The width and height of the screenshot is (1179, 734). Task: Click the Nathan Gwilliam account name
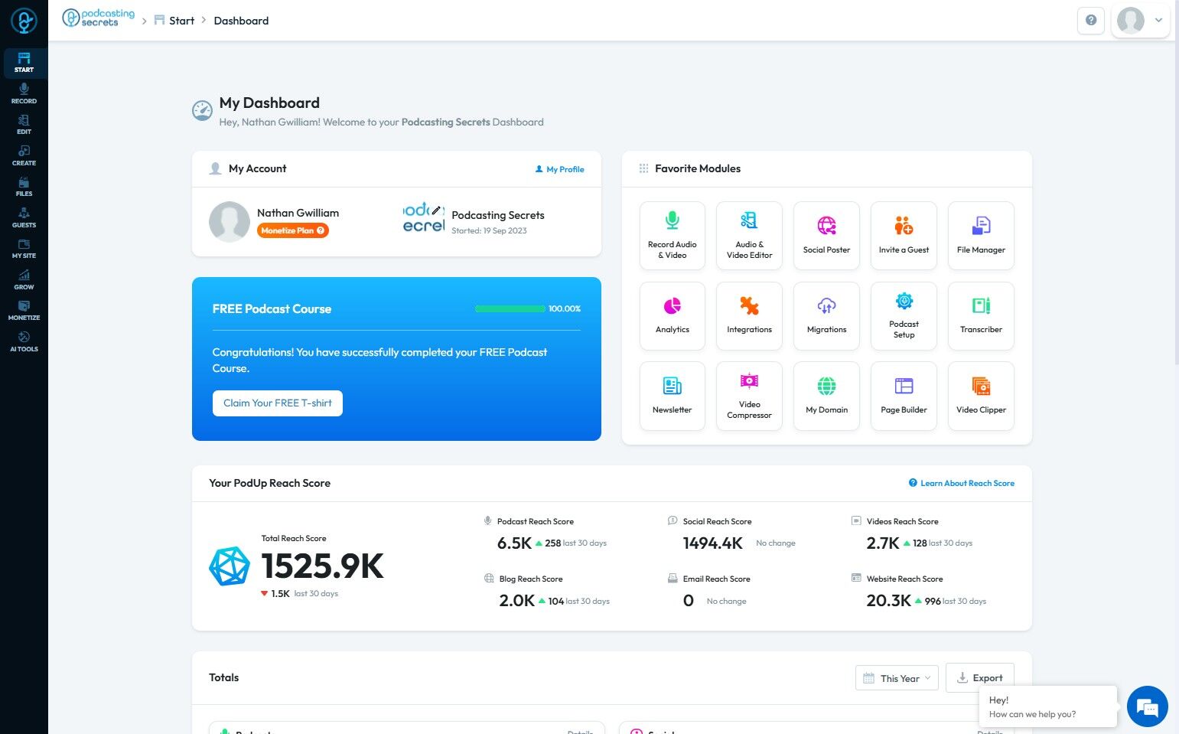point(298,213)
